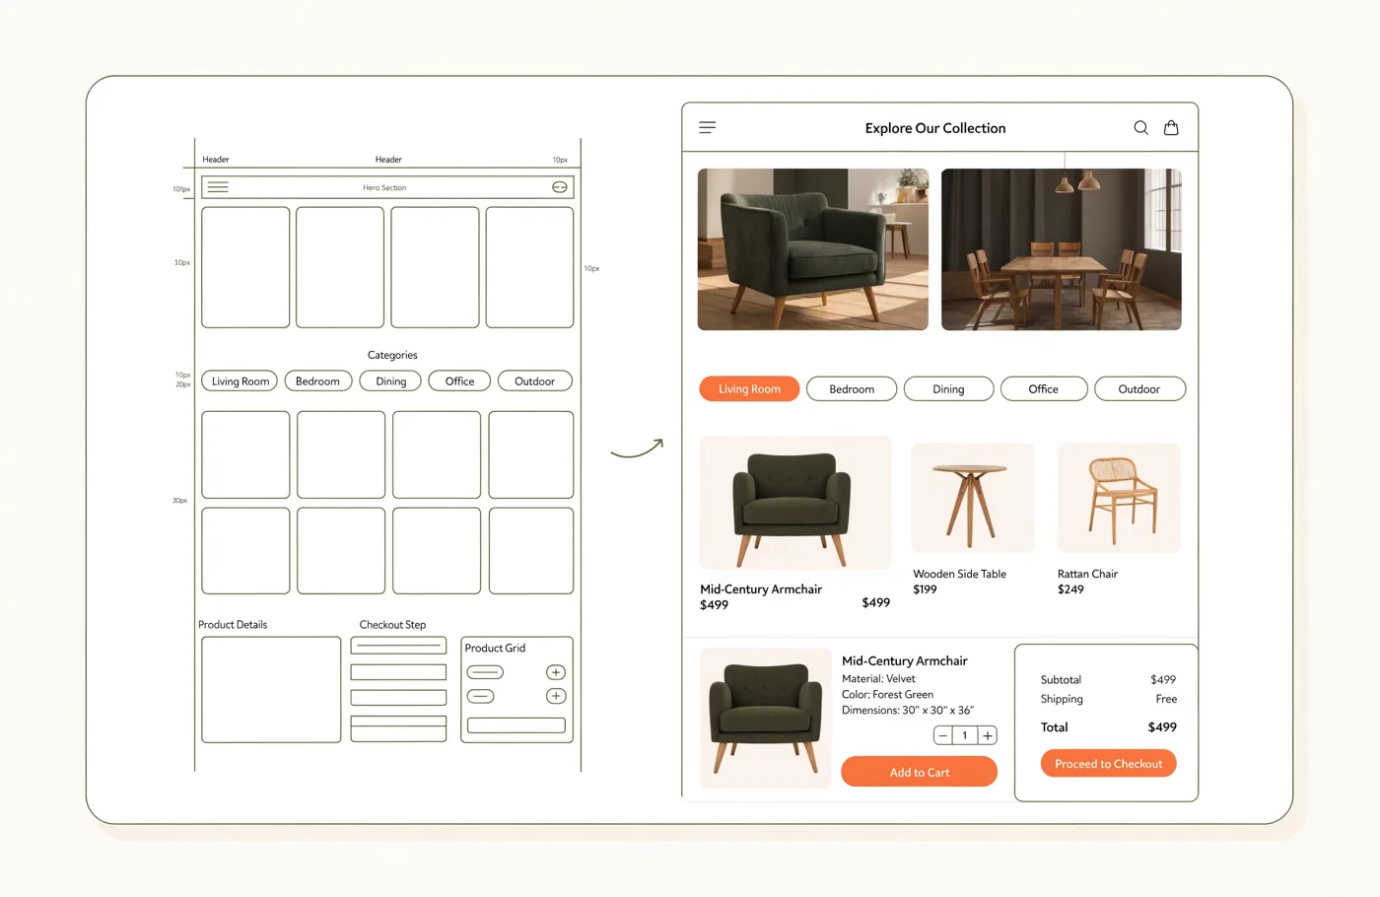The height and width of the screenshot is (897, 1380).
Task: Click the wireframe Office pill
Action: [x=459, y=381]
